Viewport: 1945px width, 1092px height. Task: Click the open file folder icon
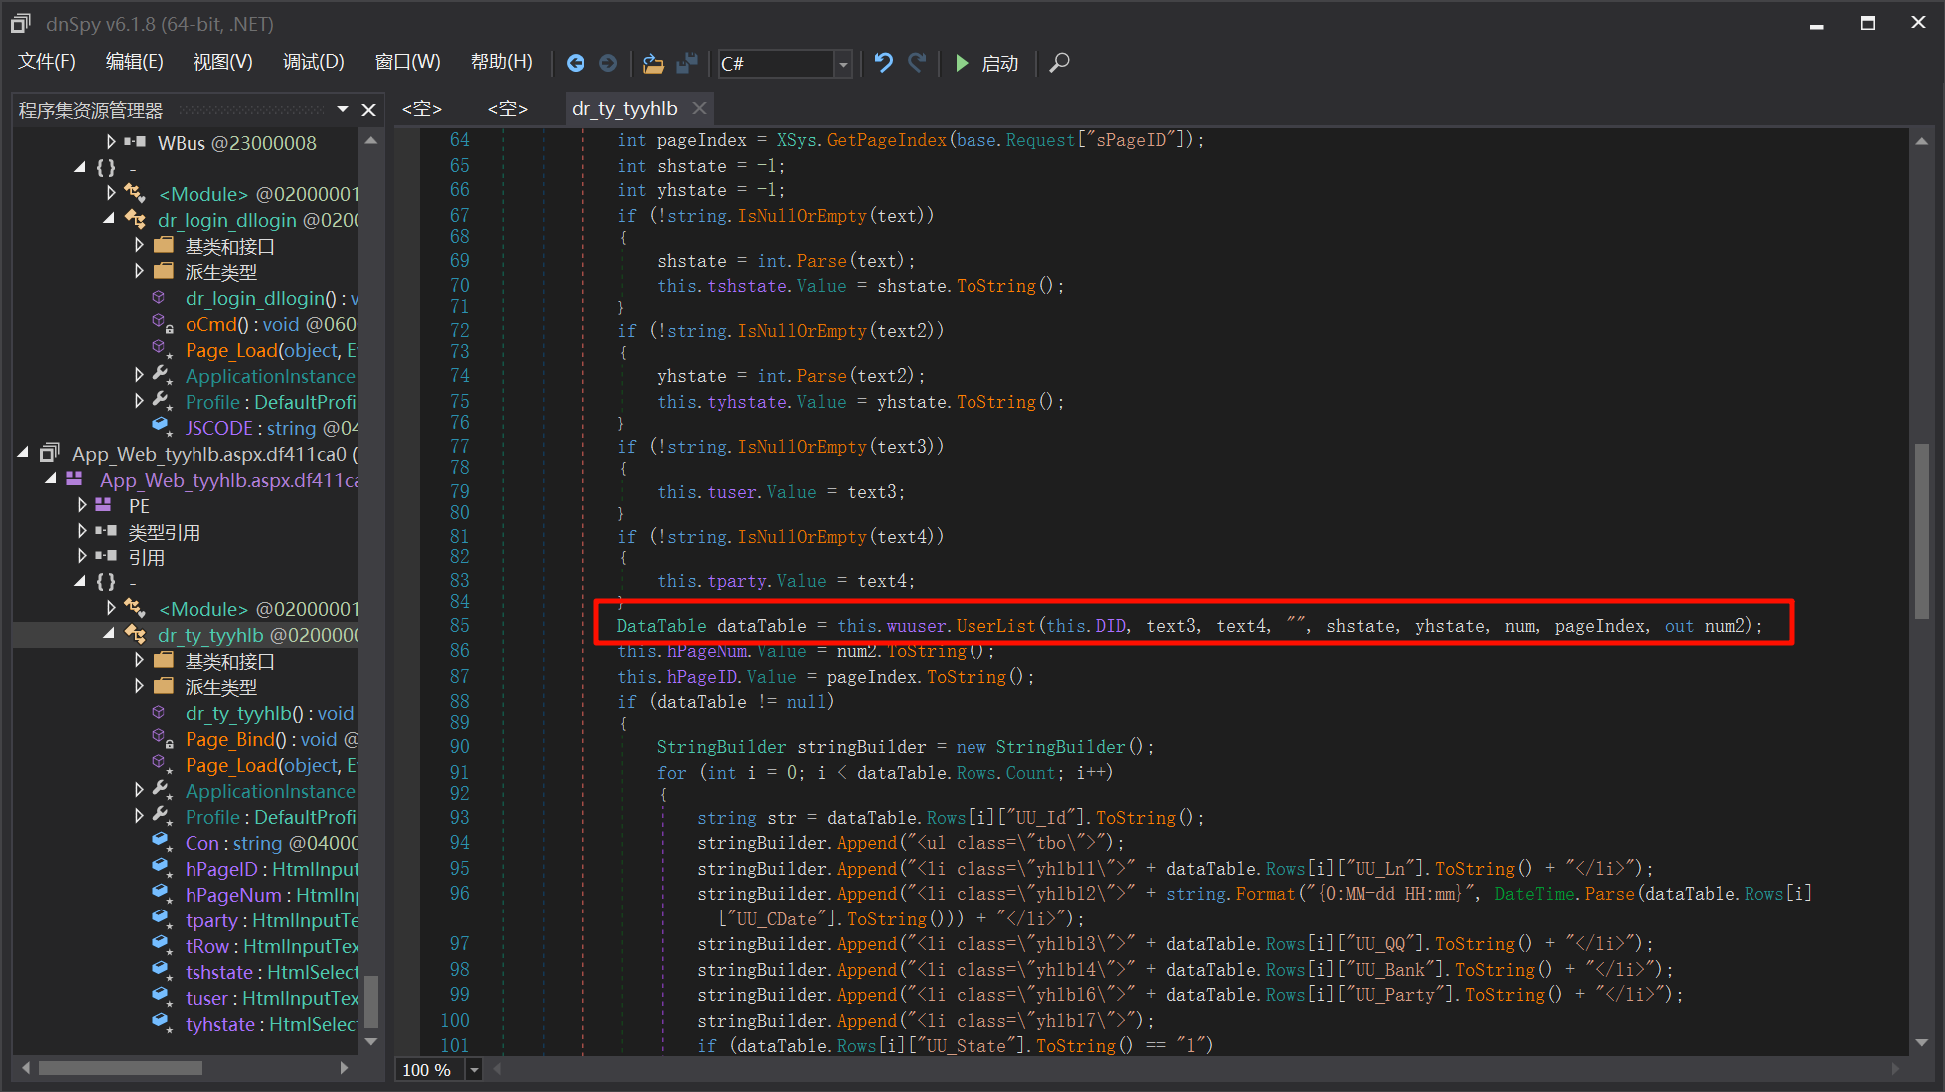click(653, 63)
